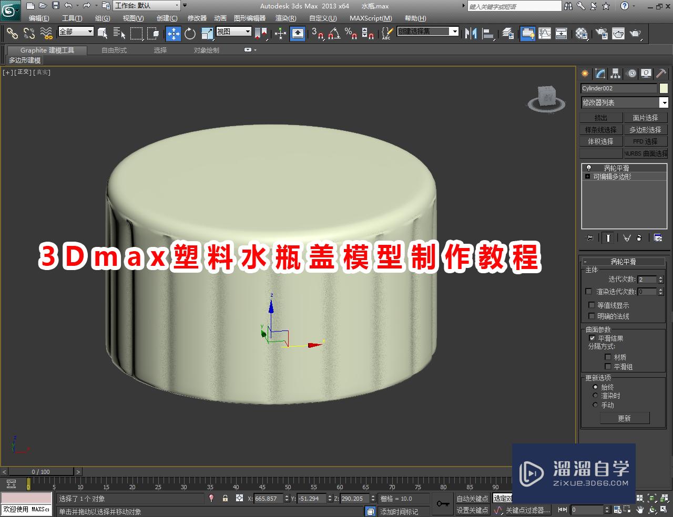
Task: Toggle Percent Snap icon
Action: click(351, 33)
